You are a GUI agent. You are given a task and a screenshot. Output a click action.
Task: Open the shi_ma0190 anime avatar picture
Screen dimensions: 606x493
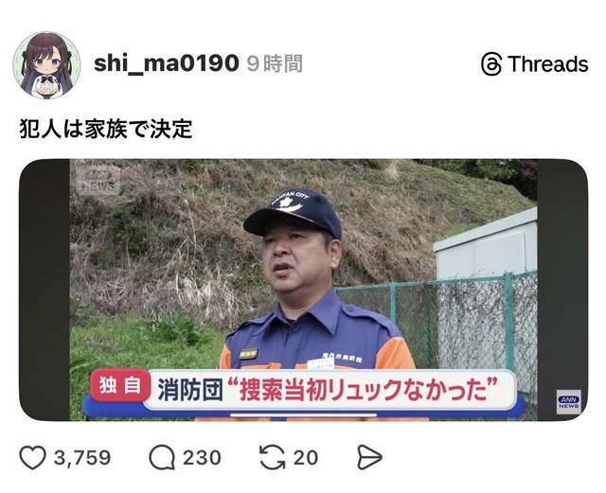46,65
